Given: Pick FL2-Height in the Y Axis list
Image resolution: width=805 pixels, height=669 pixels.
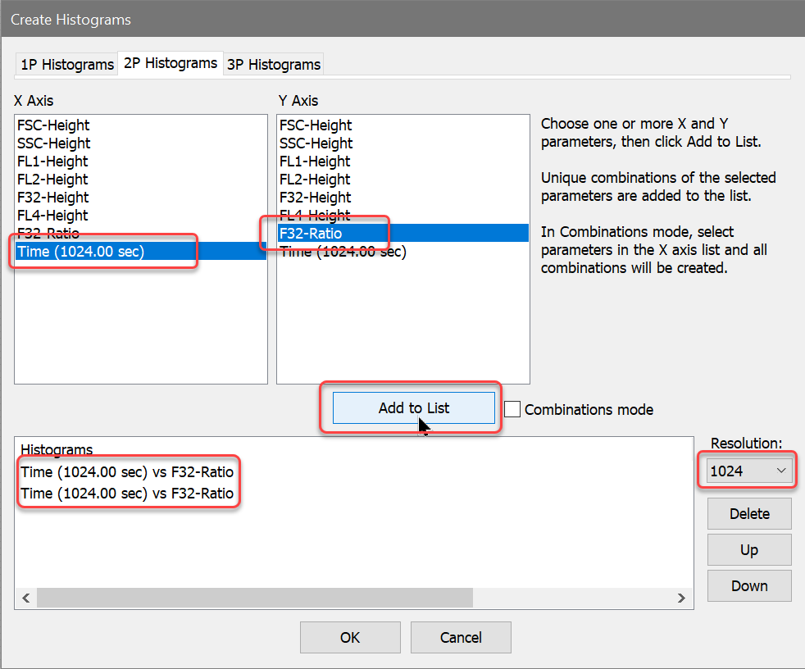Looking at the screenshot, I should (x=315, y=180).
